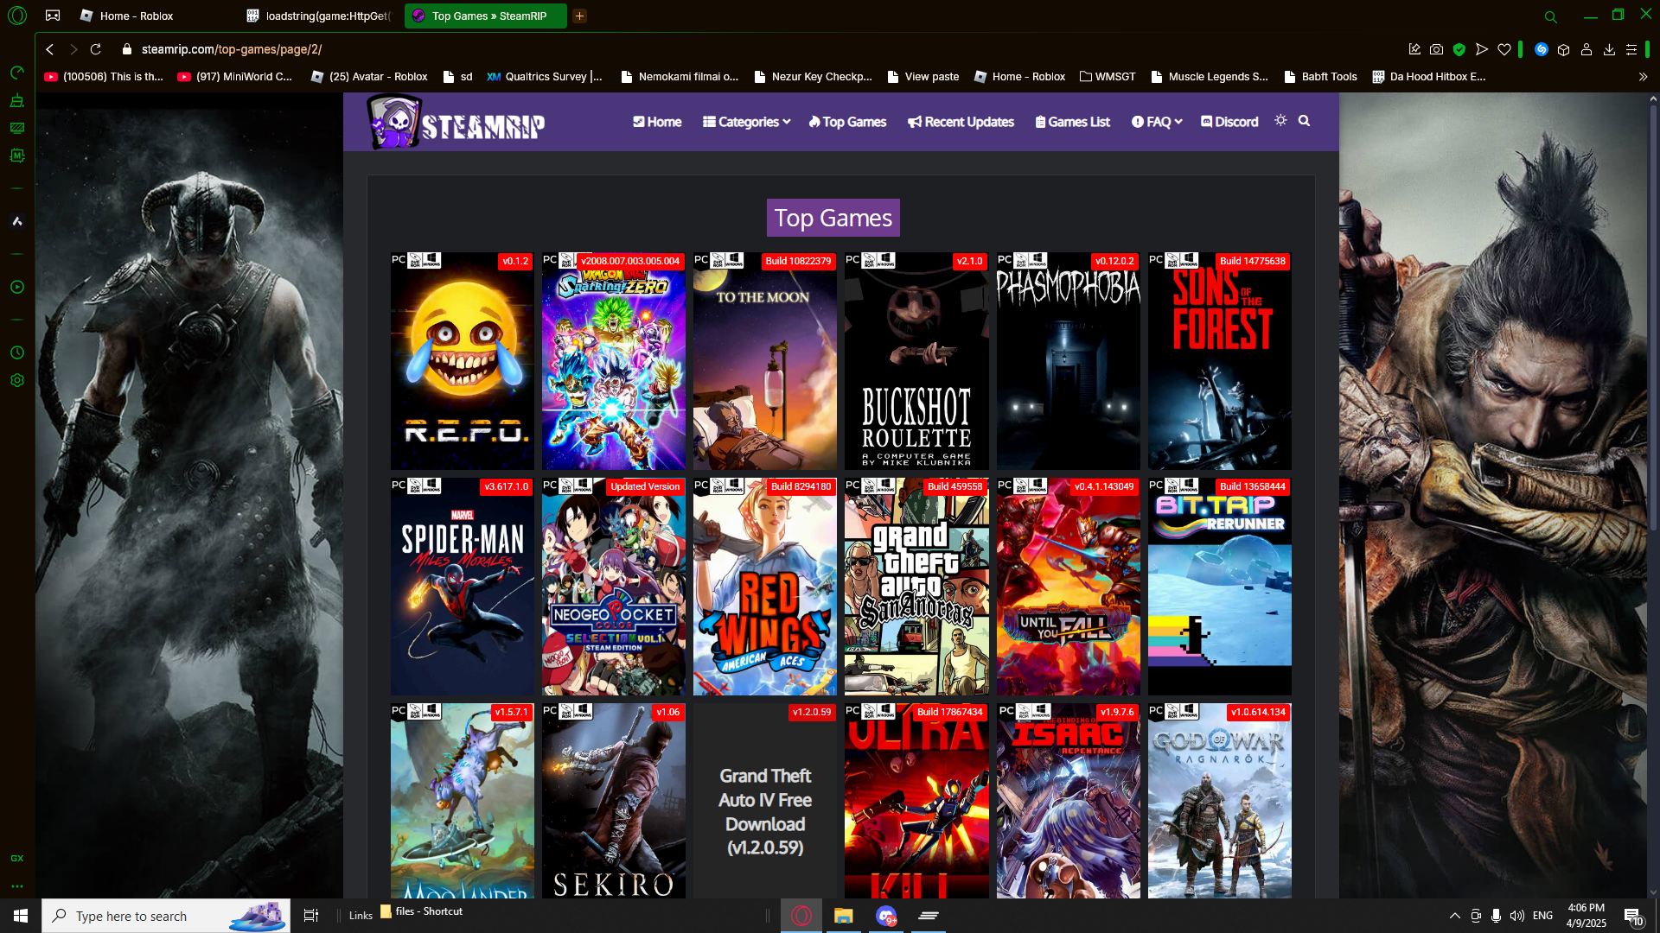This screenshot has height=933, width=1660.
Task: Open the God of War Ragnarök cover
Action: coord(1220,801)
